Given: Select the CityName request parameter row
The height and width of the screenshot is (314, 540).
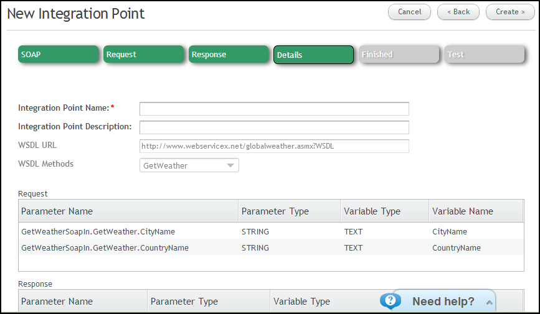Looking at the screenshot, I should tap(271, 231).
